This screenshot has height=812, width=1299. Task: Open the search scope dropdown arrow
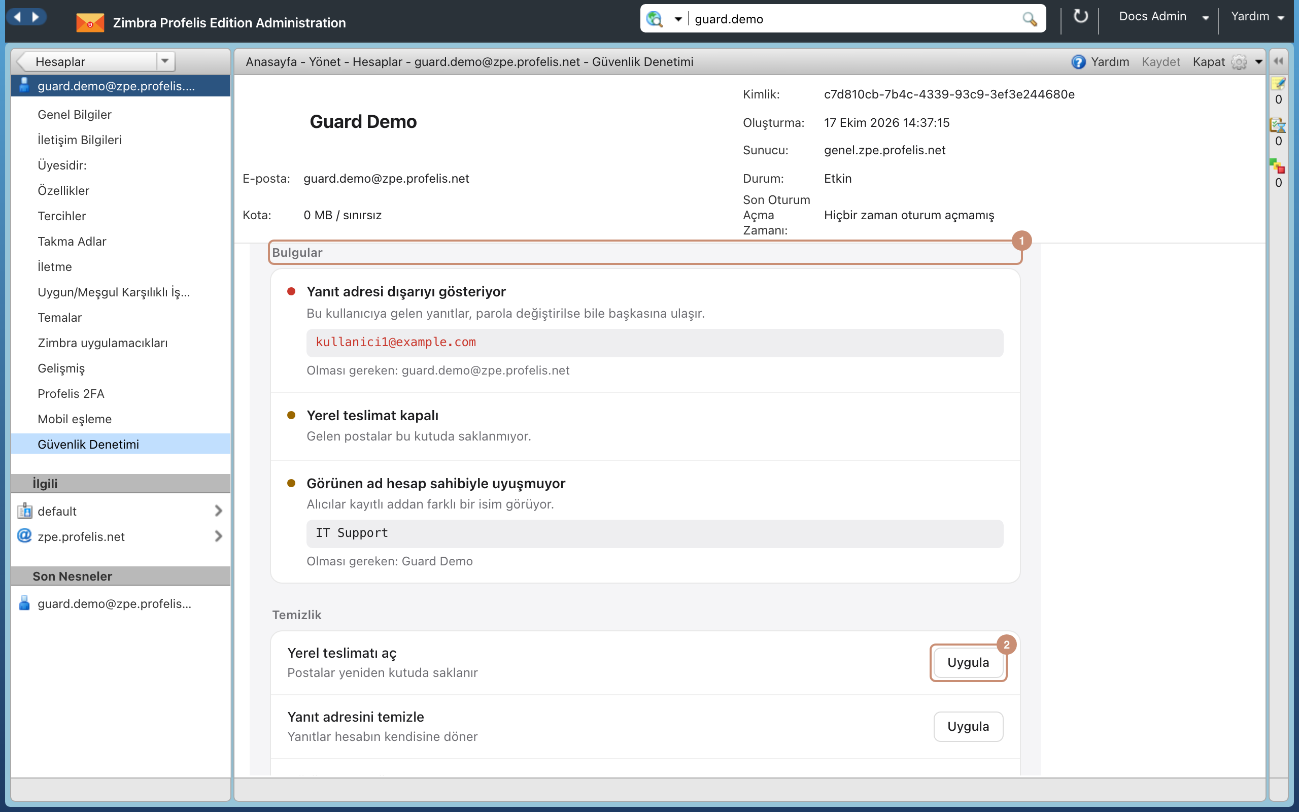click(x=678, y=19)
